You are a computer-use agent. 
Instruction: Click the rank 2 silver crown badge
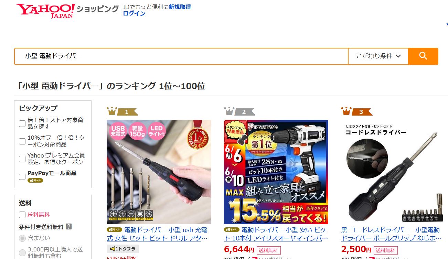[x=239, y=111]
